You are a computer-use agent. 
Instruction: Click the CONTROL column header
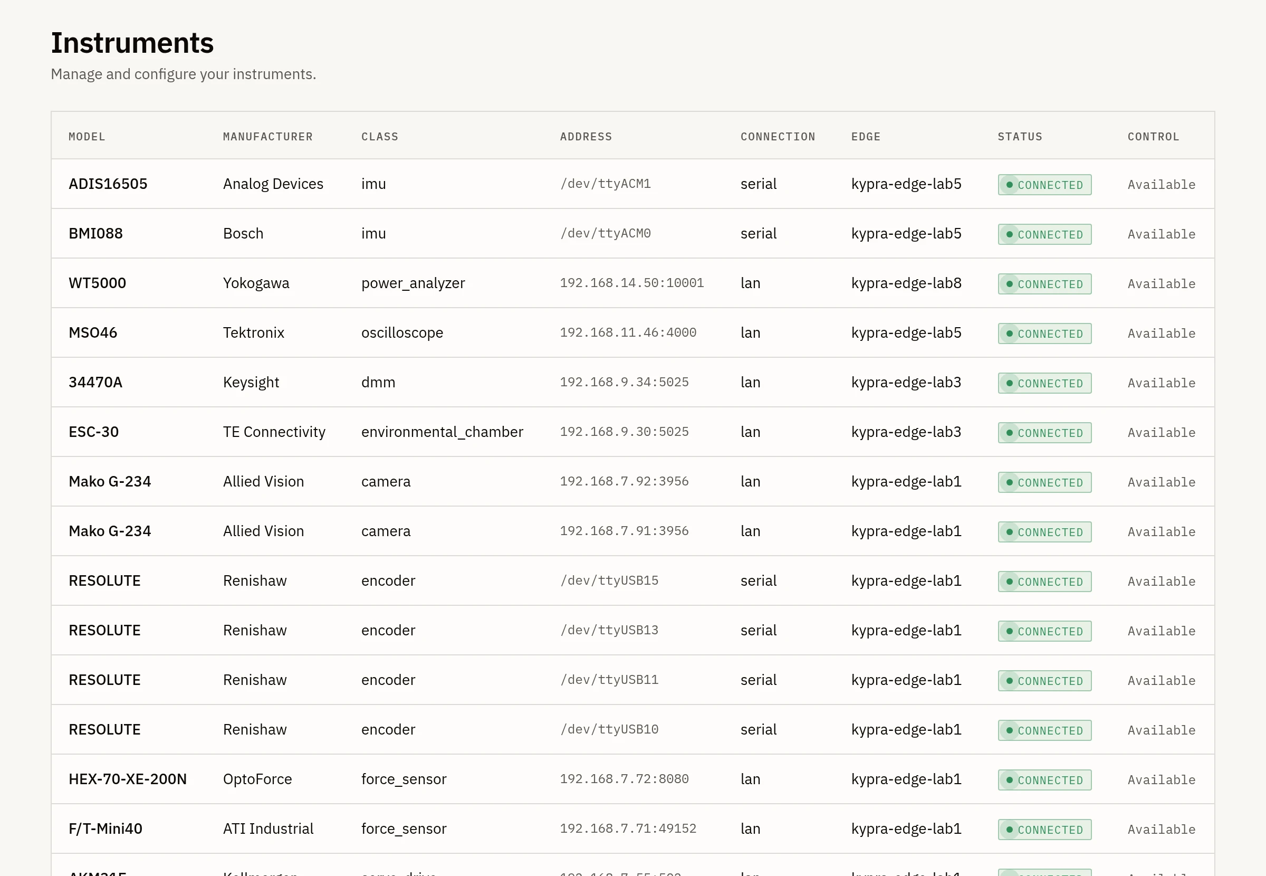pyautogui.click(x=1153, y=137)
